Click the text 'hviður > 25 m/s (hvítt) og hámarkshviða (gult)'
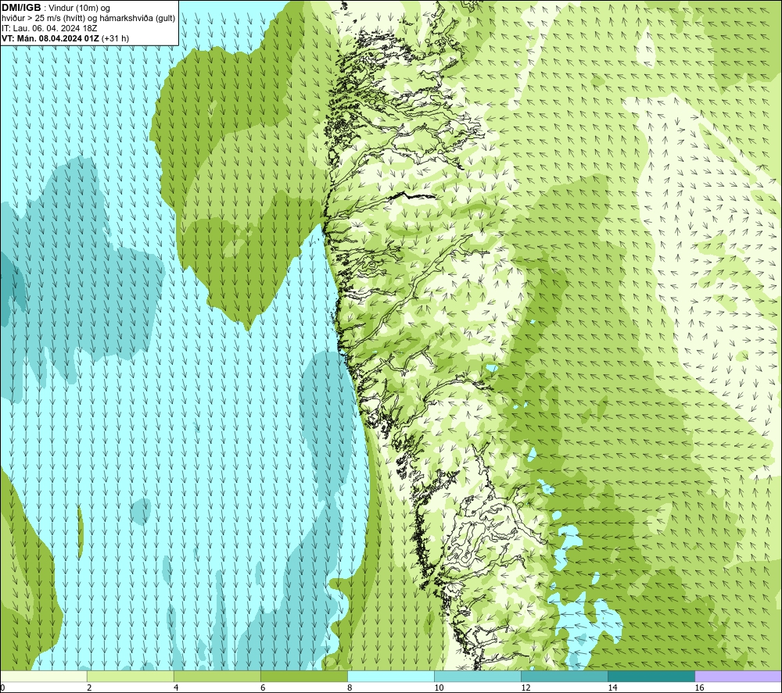Image resolution: width=782 pixels, height=693 pixels. [x=88, y=19]
